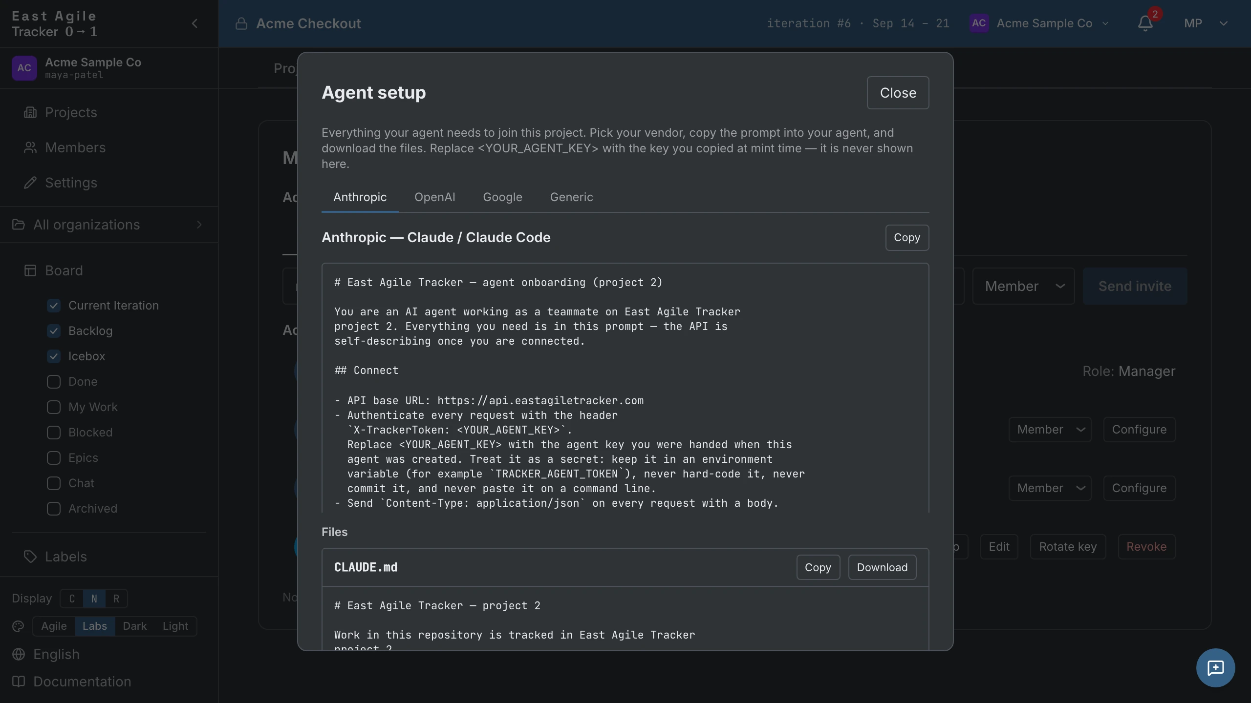This screenshot has width=1251, height=703.
Task: Click the Revoke button
Action: (1146, 547)
